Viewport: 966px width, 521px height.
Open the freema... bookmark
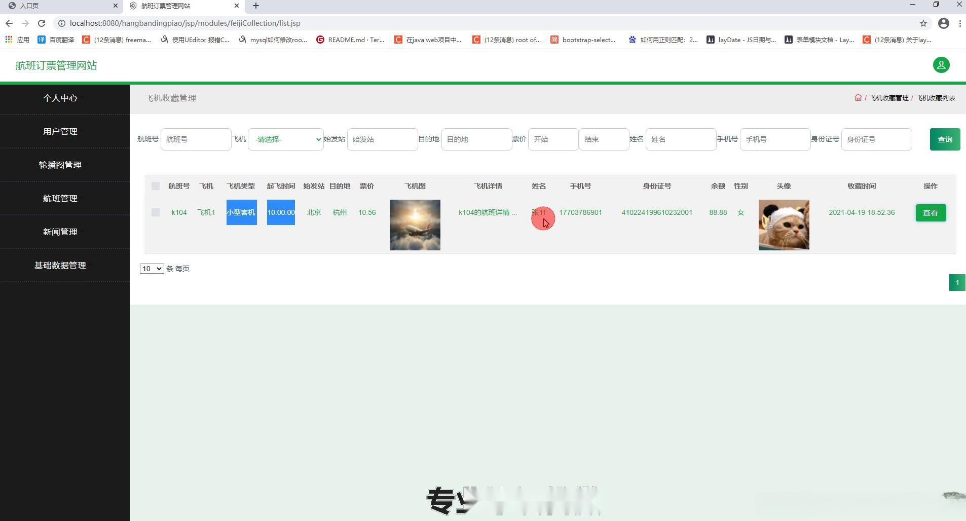(117, 40)
